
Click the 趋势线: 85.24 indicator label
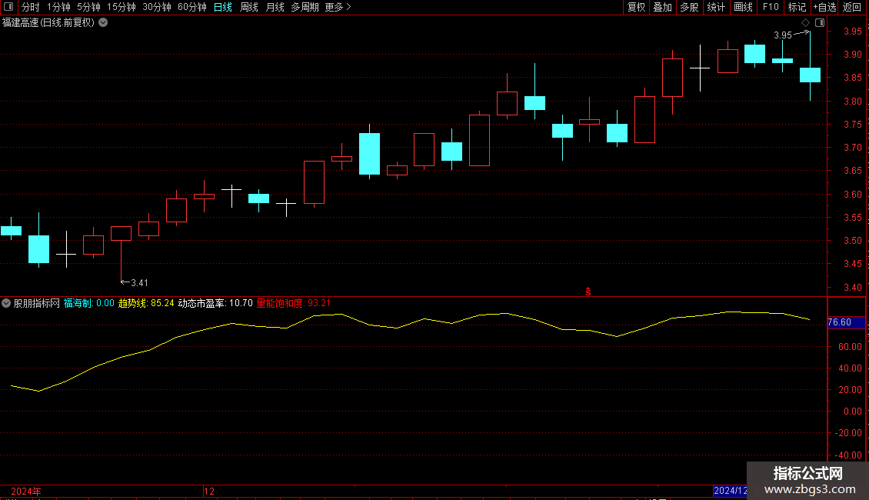146,303
